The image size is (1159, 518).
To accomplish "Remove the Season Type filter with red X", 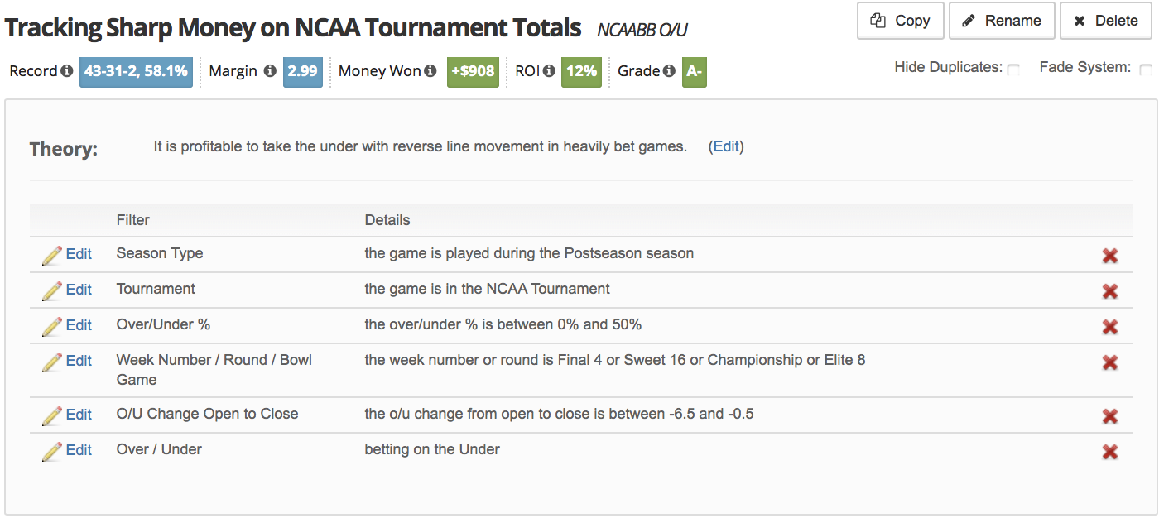I will click(1110, 256).
